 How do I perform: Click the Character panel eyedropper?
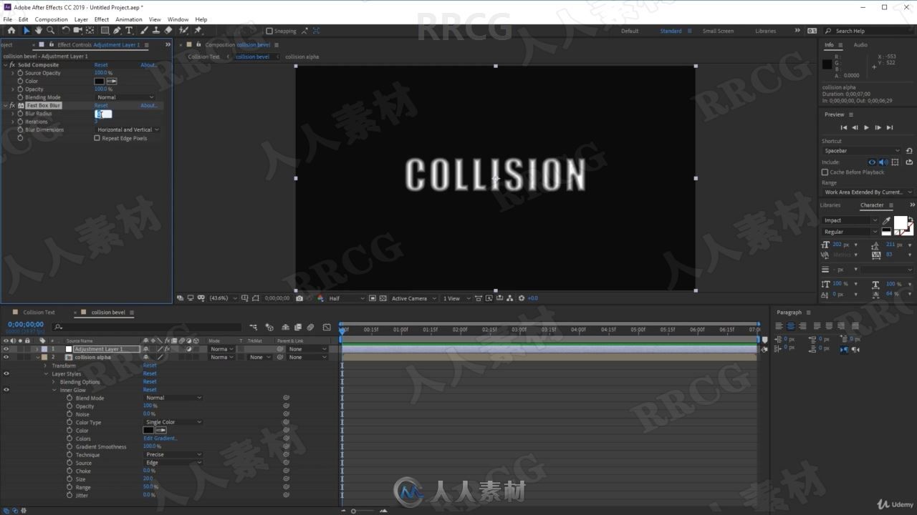886,221
